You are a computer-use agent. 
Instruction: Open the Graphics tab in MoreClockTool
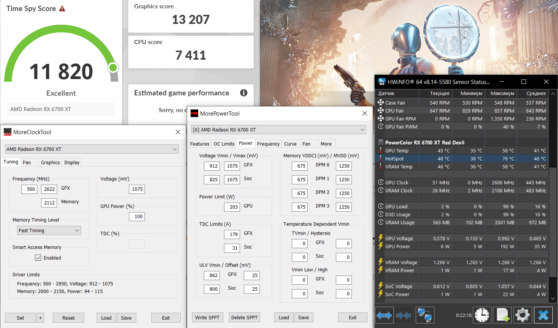tap(51, 162)
